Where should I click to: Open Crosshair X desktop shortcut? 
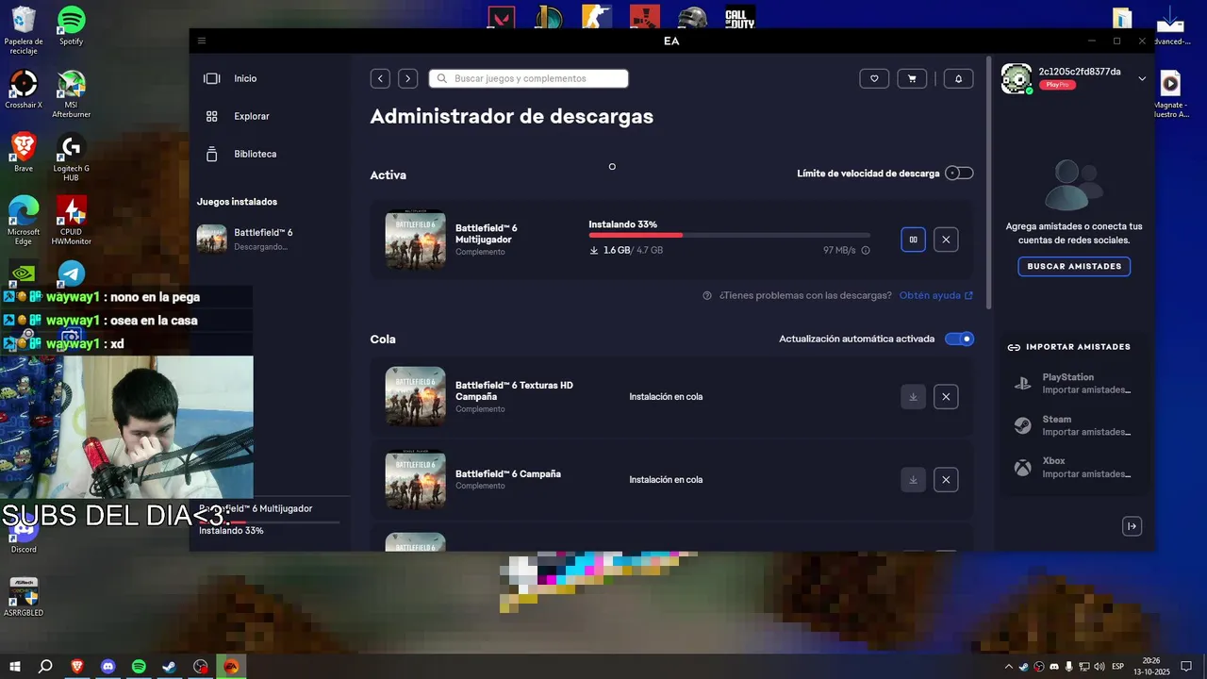24,90
